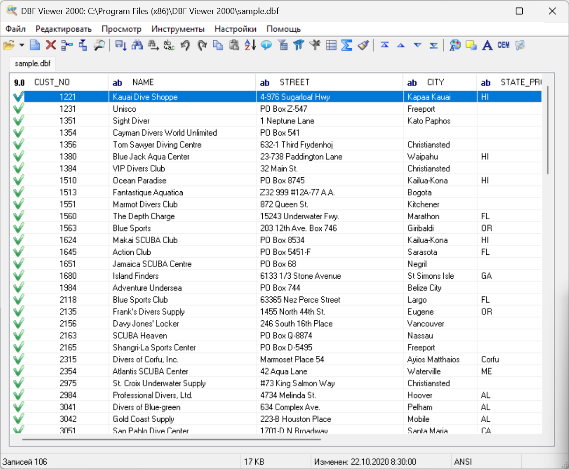Viewport: 569px width, 469px height.
Task: Open the Инструменты menu
Action: coord(178,29)
